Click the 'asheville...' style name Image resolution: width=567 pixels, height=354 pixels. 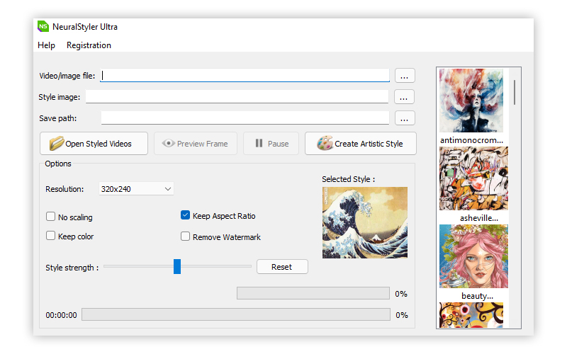click(x=479, y=218)
